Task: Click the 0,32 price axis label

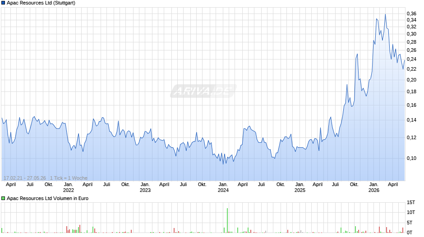Action: 411,27
